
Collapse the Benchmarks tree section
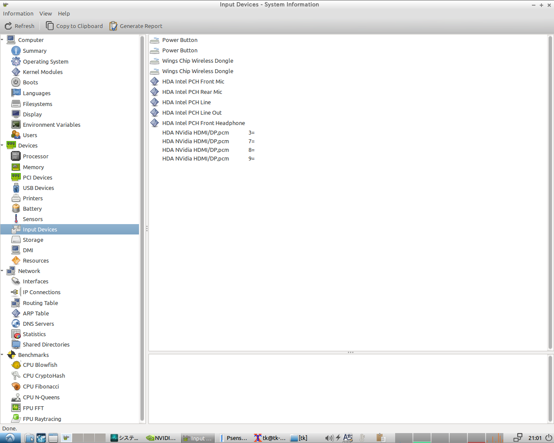coord(2,355)
